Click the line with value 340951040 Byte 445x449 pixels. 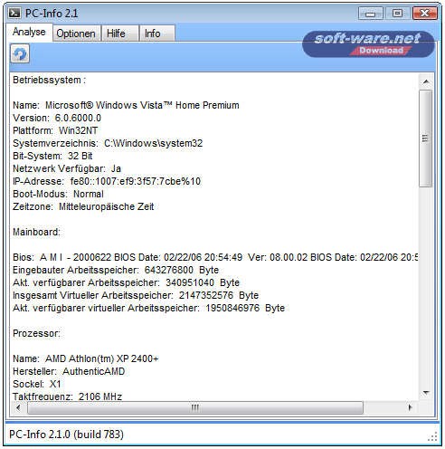[x=126, y=282]
